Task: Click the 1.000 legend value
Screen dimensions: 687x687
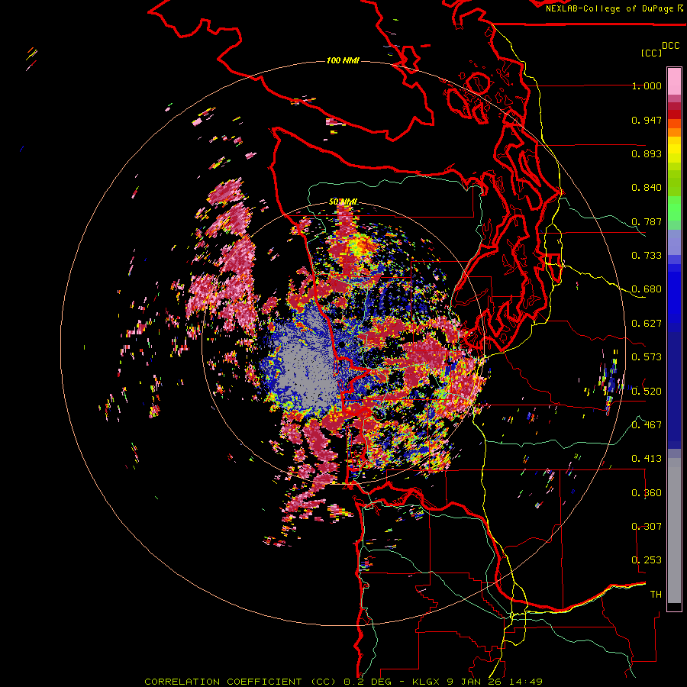Action: coord(647,85)
